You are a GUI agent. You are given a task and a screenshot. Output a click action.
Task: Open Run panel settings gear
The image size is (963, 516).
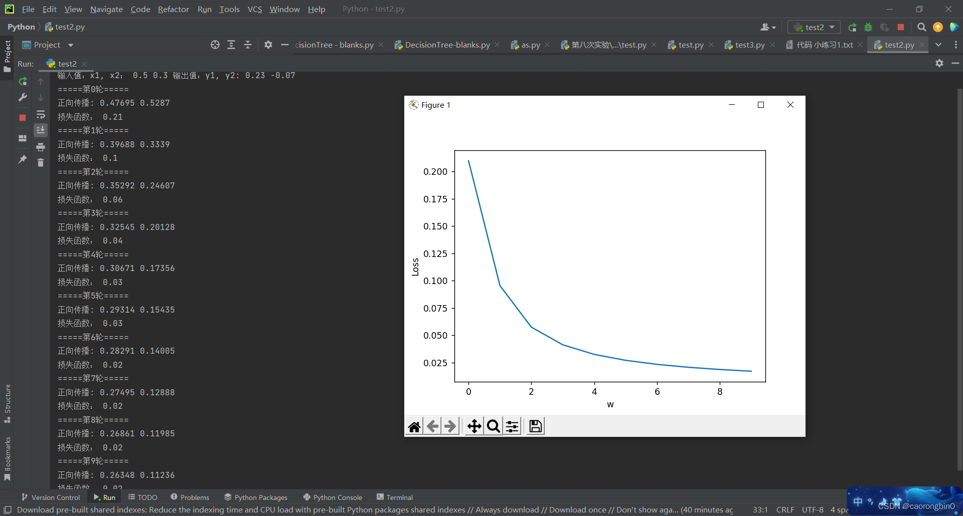tap(939, 63)
